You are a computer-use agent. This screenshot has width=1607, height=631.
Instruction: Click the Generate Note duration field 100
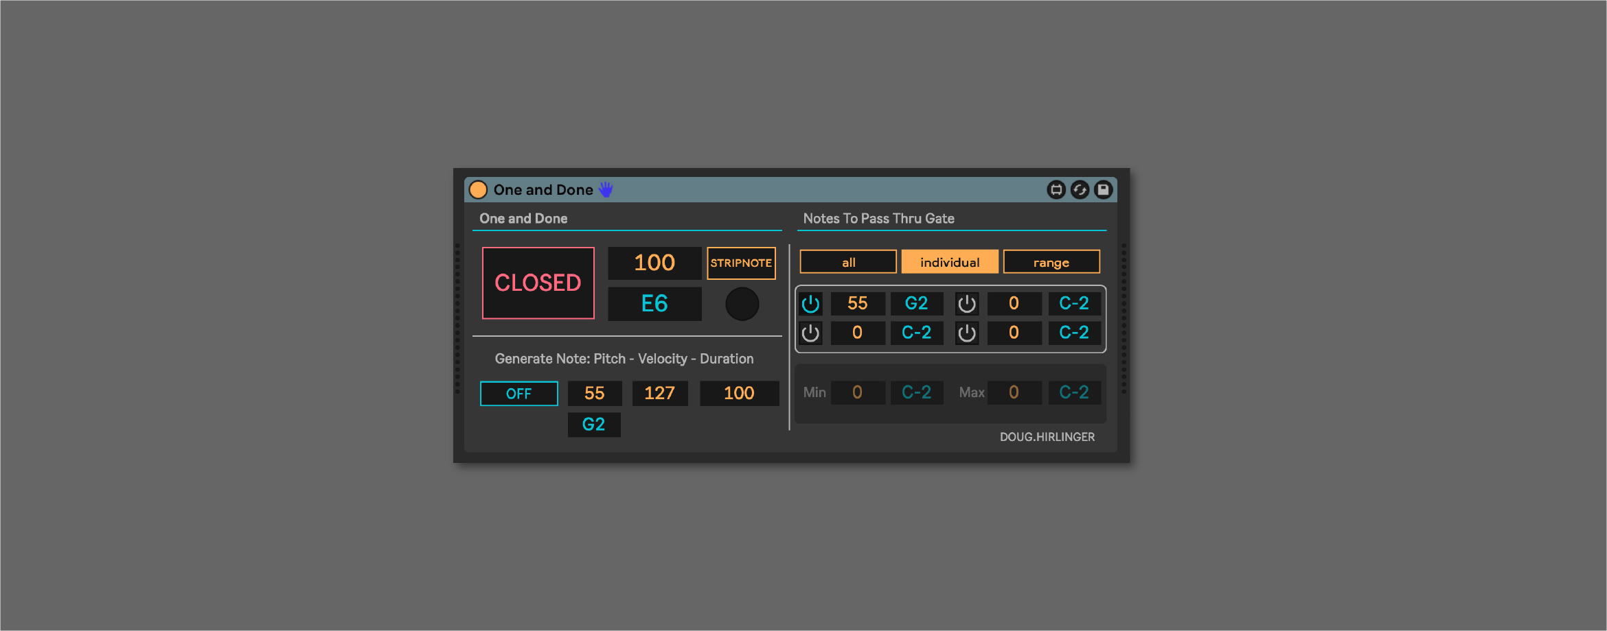[739, 394]
